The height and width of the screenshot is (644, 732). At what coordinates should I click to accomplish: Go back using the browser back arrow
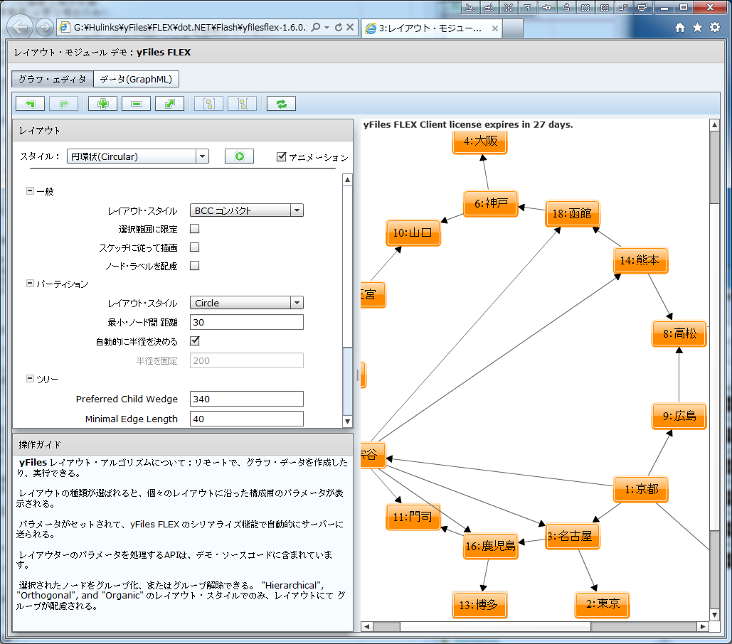[x=20, y=27]
